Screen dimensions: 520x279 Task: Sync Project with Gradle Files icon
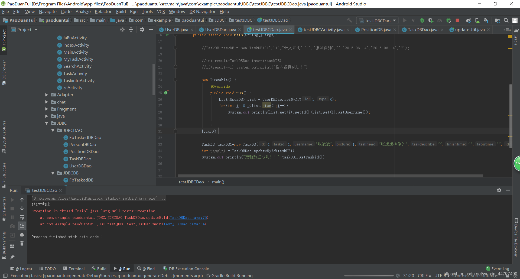coord(468,20)
